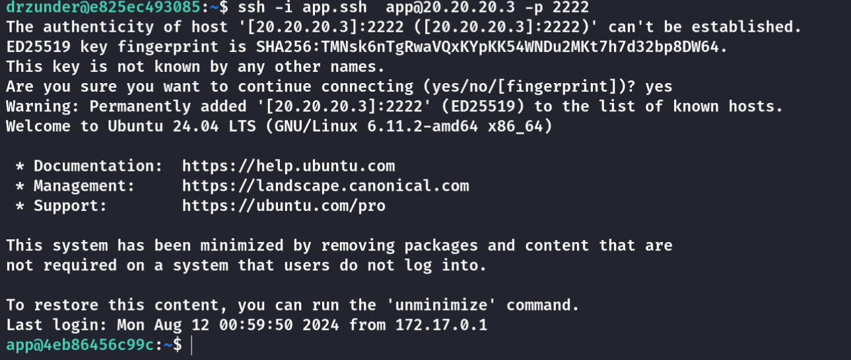Click the 'Management:' label
Viewport: 851px width, 360px height.
84,186
